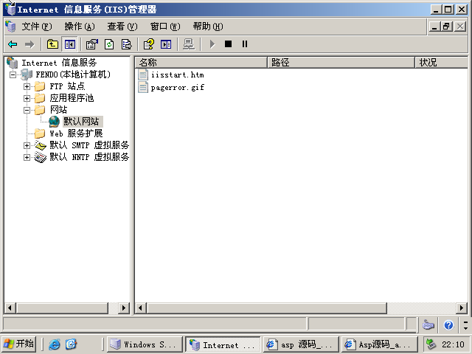
Task: Click the SMTP envelope icon in tree
Action: 41,145
